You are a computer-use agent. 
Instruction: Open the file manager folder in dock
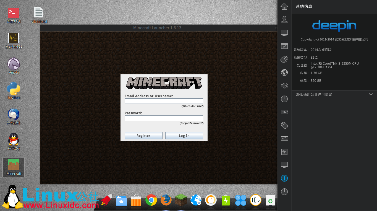121,201
